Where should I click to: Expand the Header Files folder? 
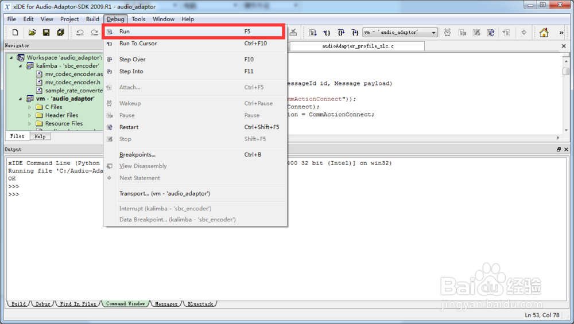click(30, 116)
